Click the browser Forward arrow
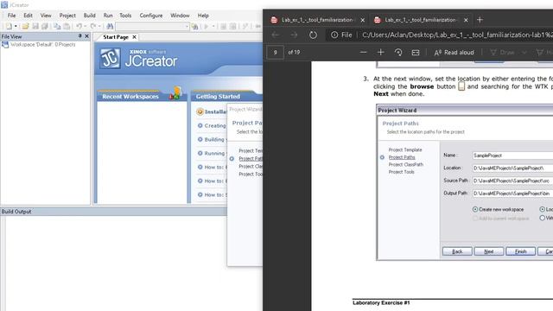Viewport: 553px width, 311px height. (x=294, y=35)
